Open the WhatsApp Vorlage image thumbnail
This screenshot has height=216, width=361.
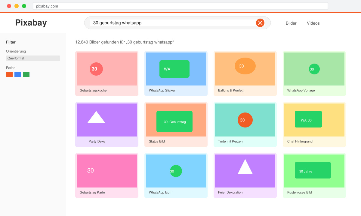314,69
